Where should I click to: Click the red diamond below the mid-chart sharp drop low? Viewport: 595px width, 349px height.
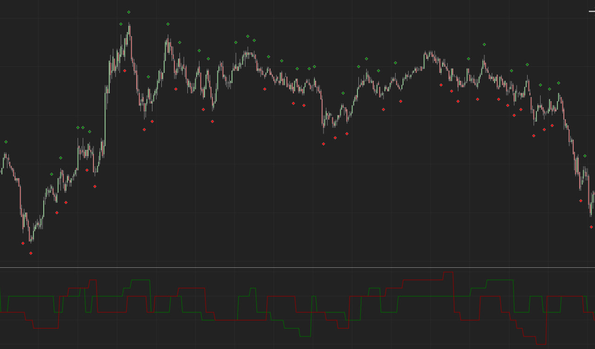324,144
